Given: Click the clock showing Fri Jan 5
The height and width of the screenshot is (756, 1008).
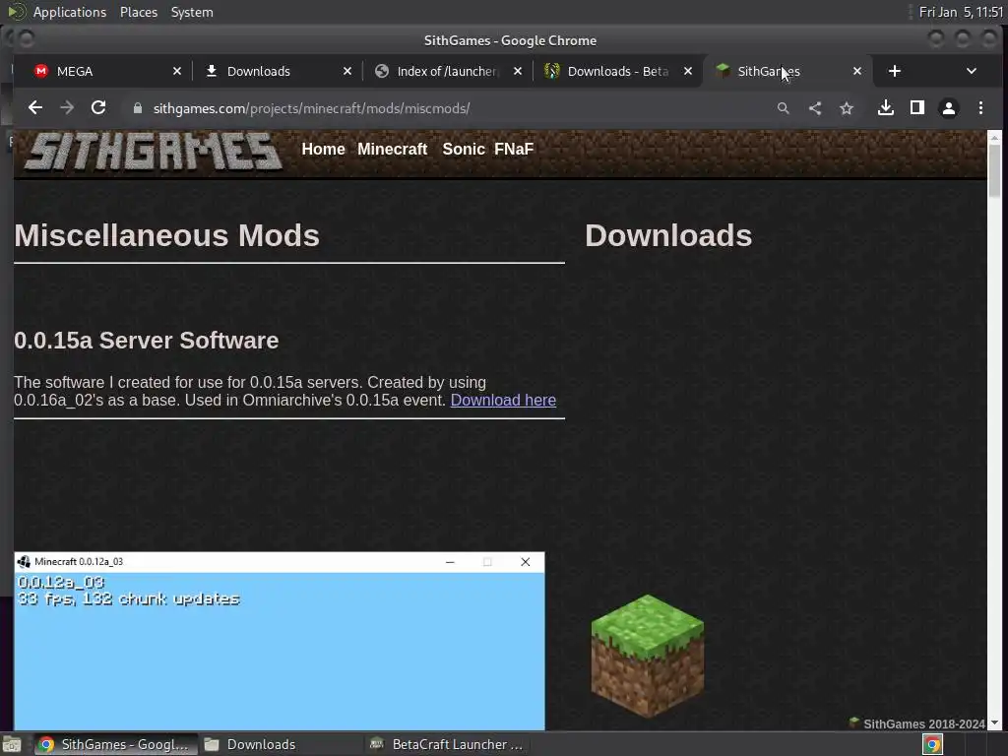Looking at the screenshot, I should [x=961, y=12].
